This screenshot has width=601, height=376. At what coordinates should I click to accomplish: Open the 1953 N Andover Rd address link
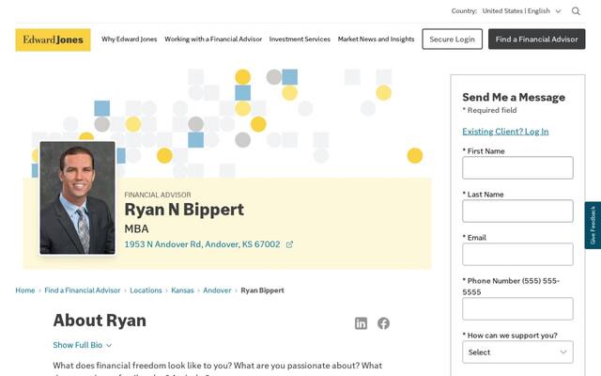[203, 244]
